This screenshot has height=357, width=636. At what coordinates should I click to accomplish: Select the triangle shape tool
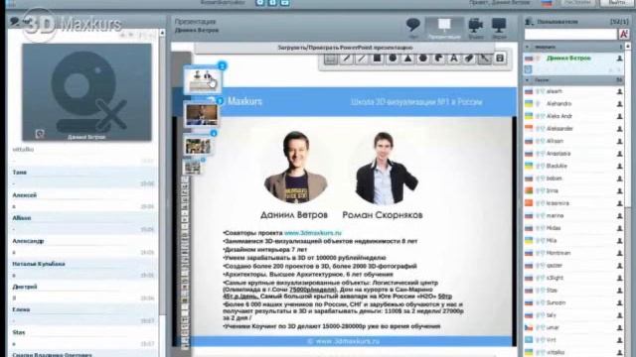[408, 59]
